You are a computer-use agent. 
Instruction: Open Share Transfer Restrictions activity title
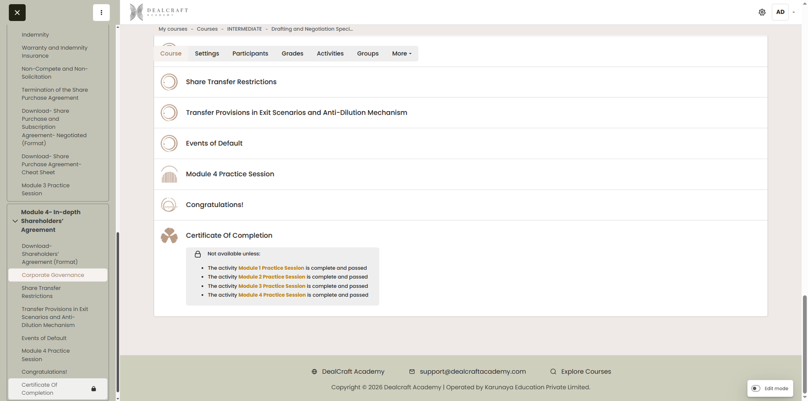(231, 82)
